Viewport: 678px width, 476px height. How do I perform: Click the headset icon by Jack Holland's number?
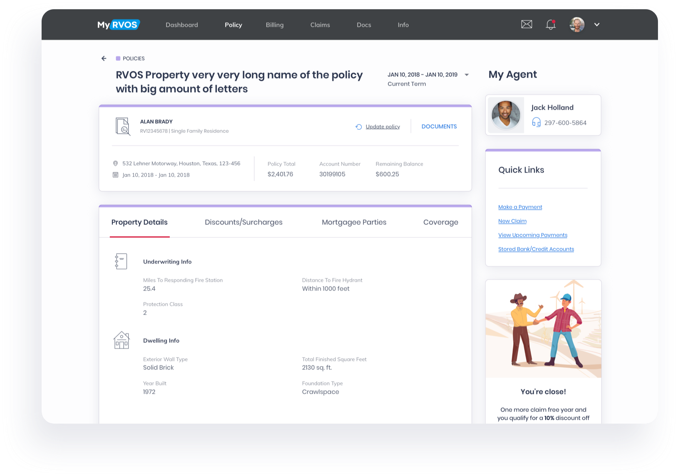pos(535,122)
